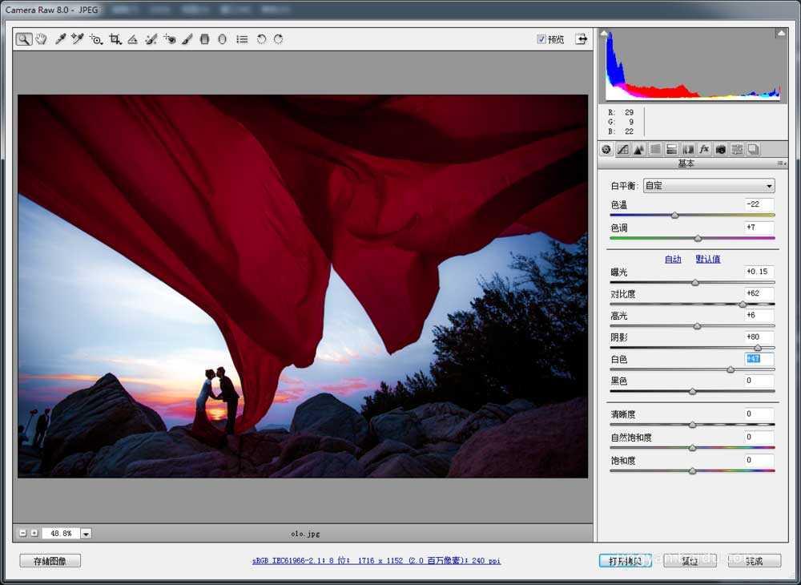
Task: Select the Zoom tool
Action: point(25,38)
